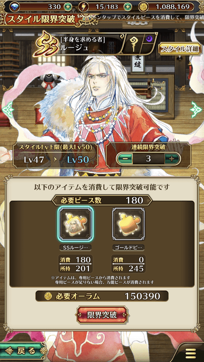Tap the 必要オーラム 150390 cost bar
The width and height of the screenshot is (204, 362).
pyautogui.click(x=102, y=296)
